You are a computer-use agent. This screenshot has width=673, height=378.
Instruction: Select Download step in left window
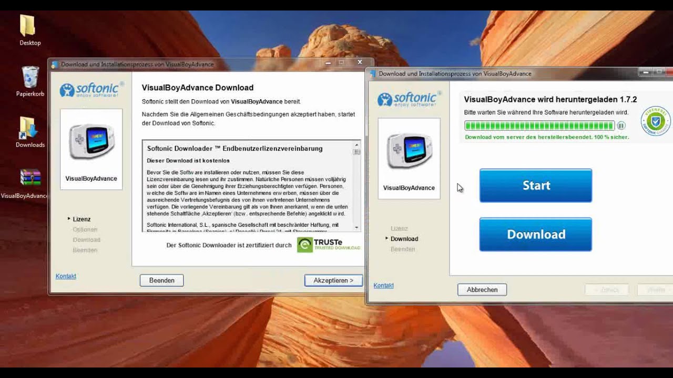(86, 240)
